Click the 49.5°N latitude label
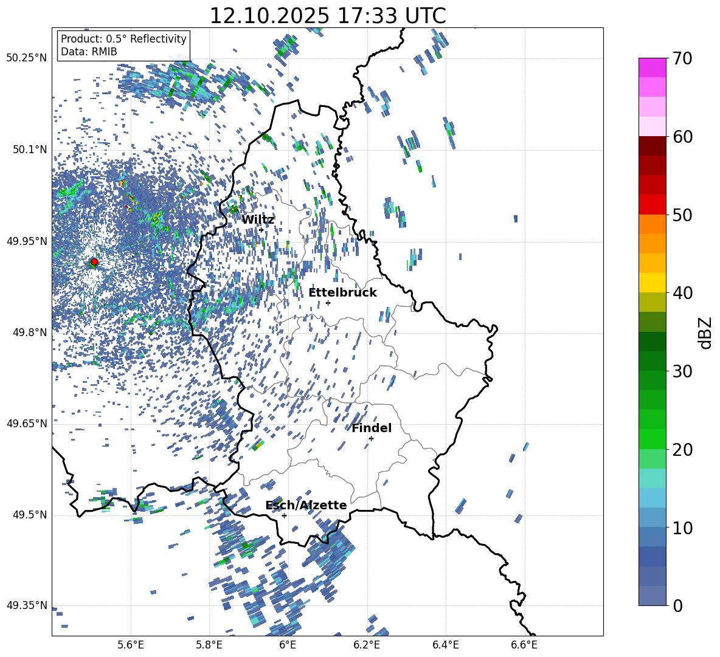Image resolution: width=720 pixels, height=657 pixels. tap(30, 514)
